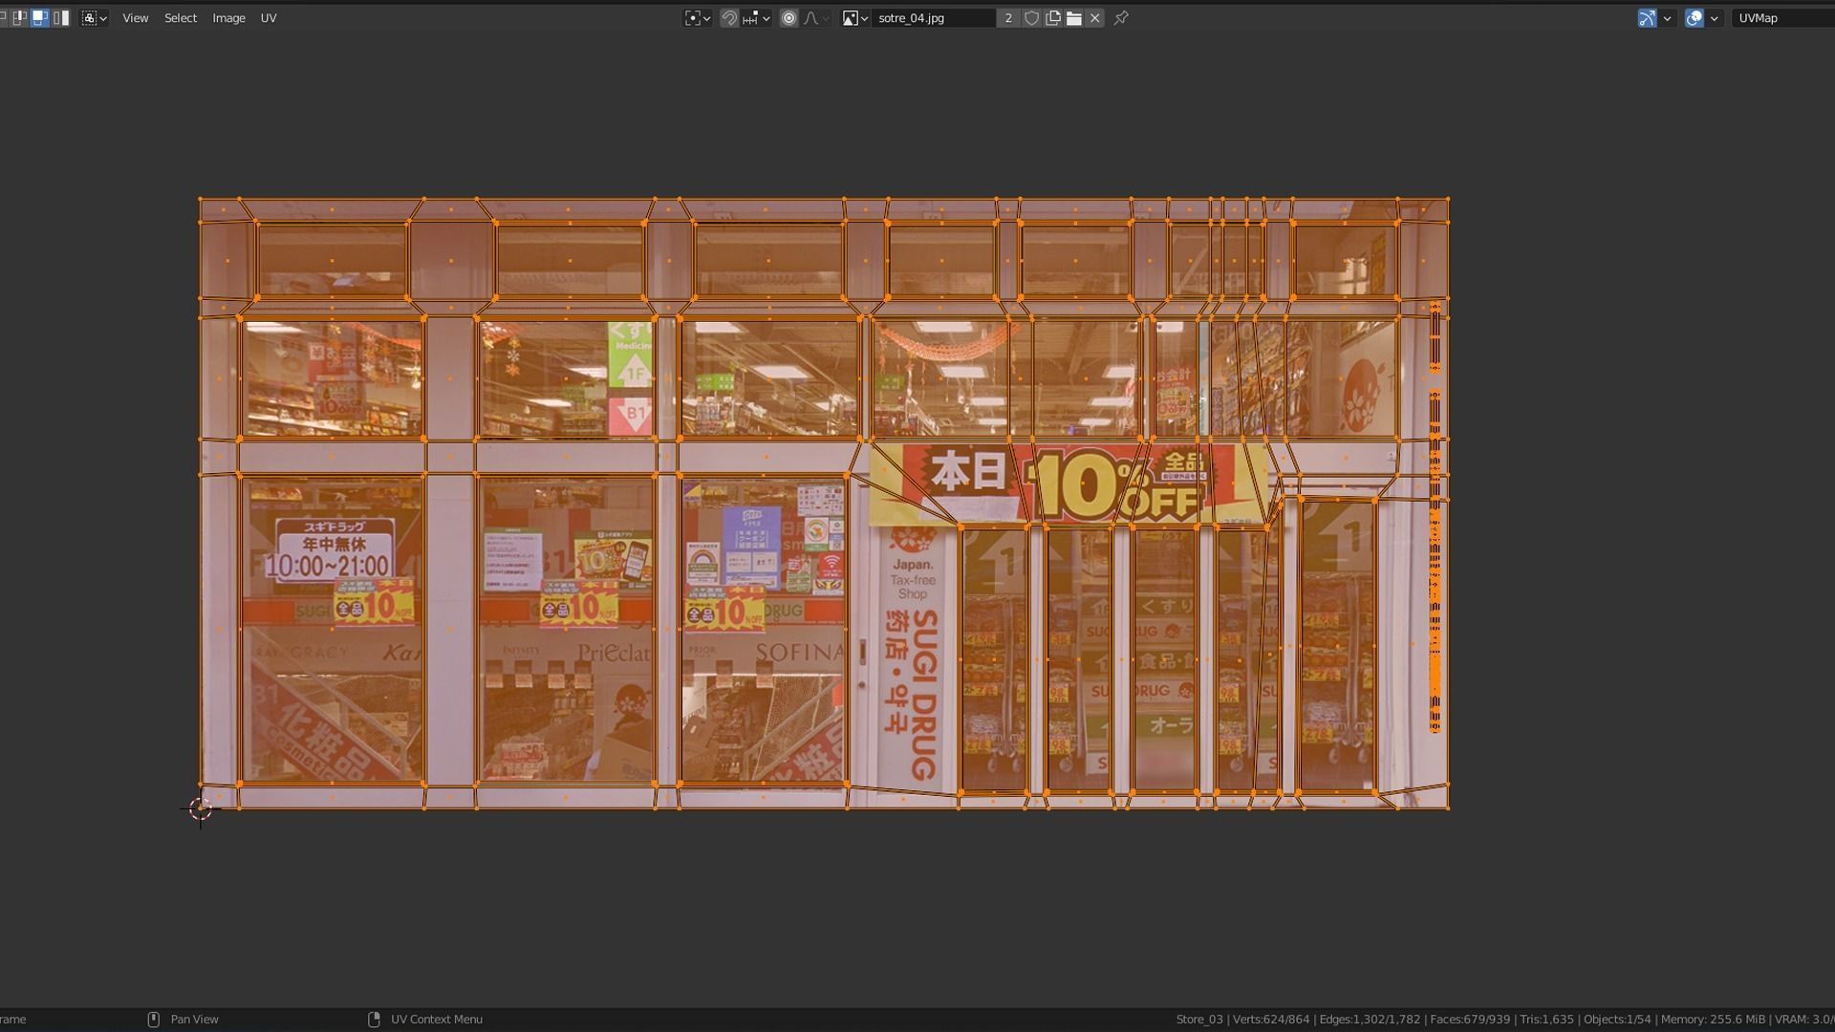1835x1032 pixels.
Task: Open sticky selection mode dropdown
Action: click(94, 18)
